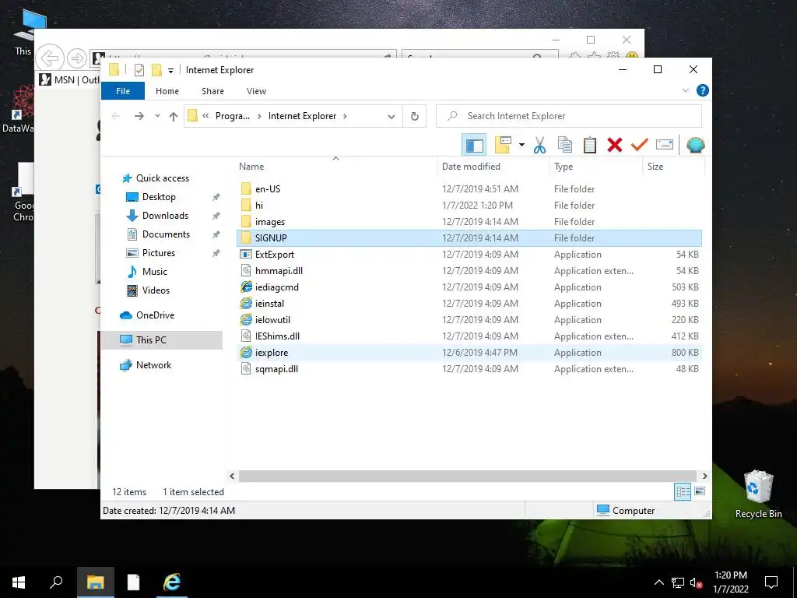Select Videos in the navigation pane
This screenshot has width=797, height=598.
click(x=156, y=290)
